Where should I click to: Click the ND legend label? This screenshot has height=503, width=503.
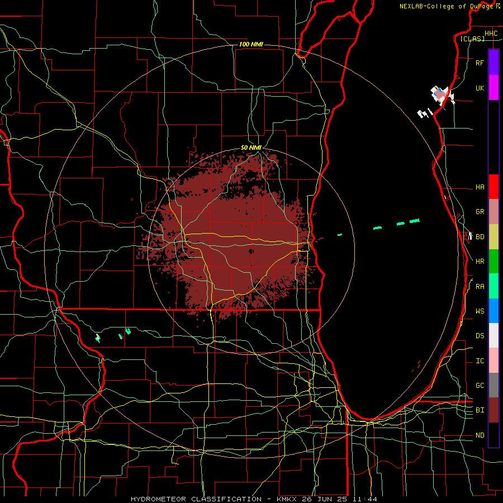click(480, 435)
